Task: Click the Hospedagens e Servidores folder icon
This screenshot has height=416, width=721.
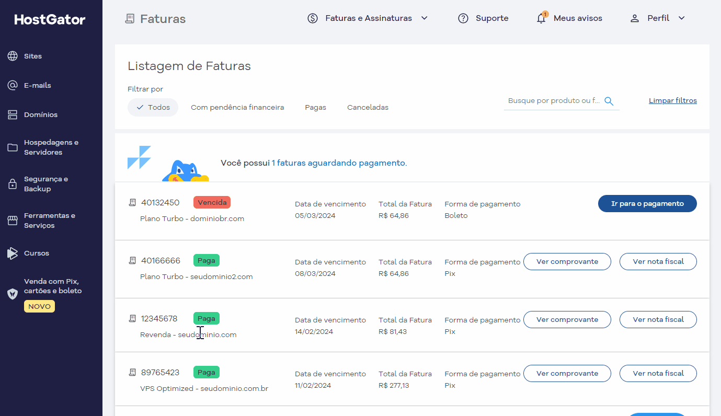Action: click(13, 147)
